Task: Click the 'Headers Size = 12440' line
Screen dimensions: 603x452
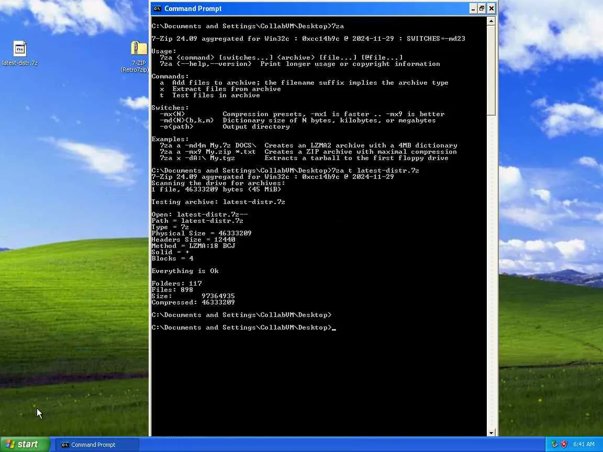Action: [x=194, y=240]
